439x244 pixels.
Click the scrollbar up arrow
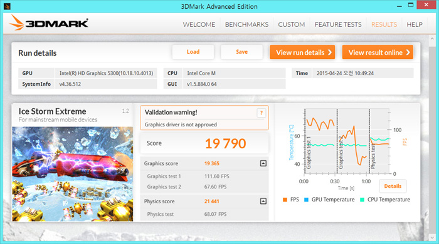point(432,39)
